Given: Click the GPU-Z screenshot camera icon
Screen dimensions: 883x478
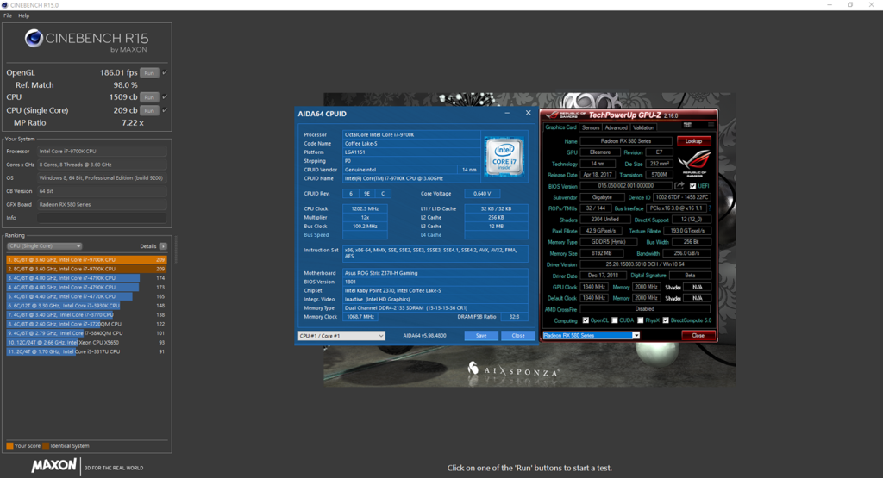Looking at the screenshot, I should 687,126.
